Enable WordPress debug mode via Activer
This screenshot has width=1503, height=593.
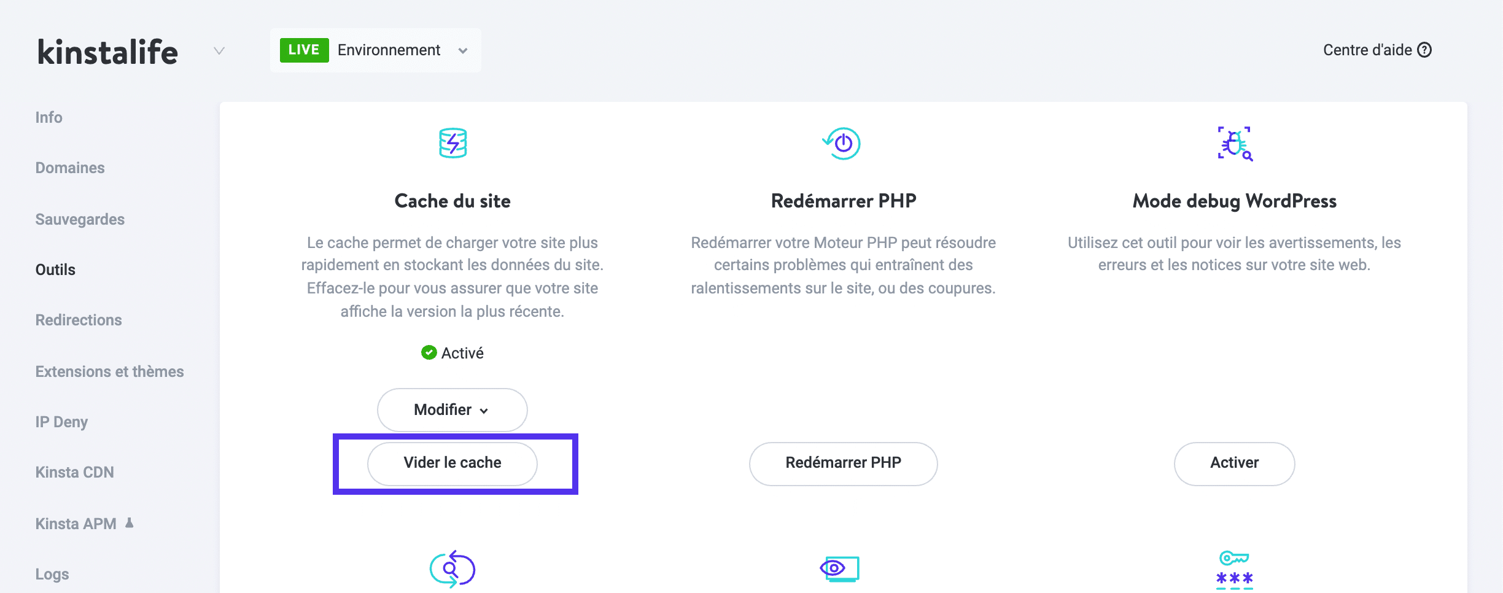click(x=1233, y=463)
